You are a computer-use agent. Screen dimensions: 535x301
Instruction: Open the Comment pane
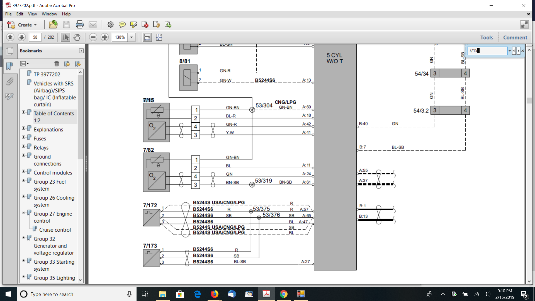point(515,37)
